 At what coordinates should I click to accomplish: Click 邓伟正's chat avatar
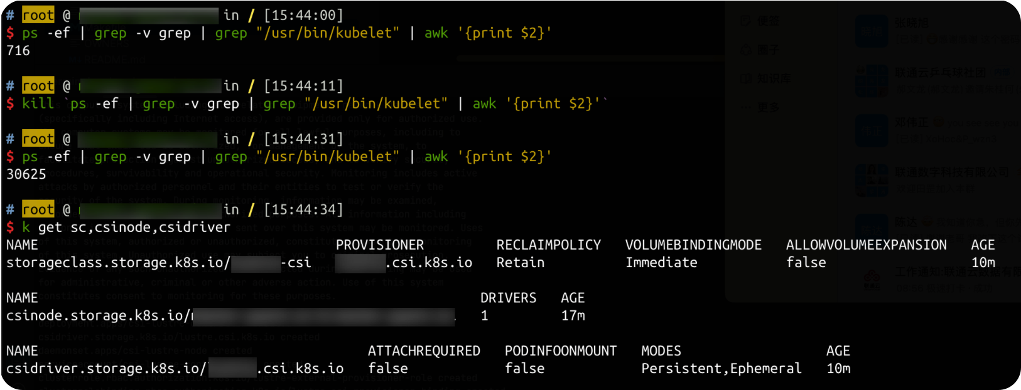pos(872,130)
